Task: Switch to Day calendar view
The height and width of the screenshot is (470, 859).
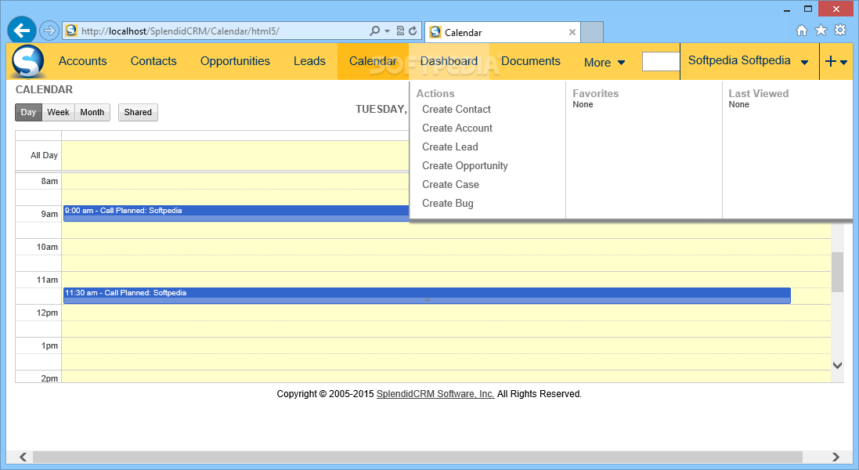Action: (x=28, y=112)
